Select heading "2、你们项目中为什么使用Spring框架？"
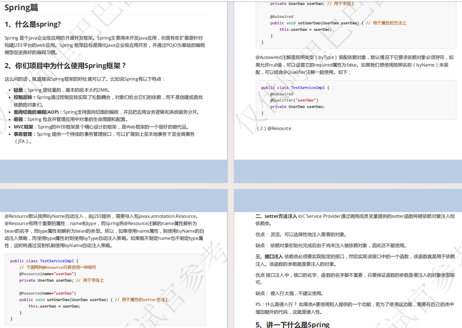 [x=66, y=66]
